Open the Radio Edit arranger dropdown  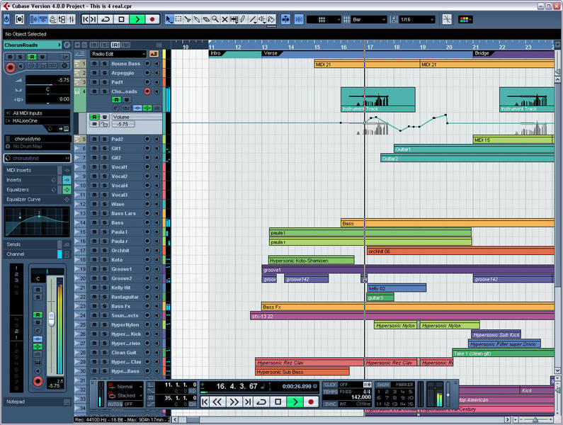click(x=118, y=54)
